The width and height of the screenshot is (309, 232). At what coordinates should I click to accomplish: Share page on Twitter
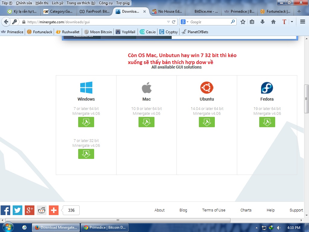point(18,210)
